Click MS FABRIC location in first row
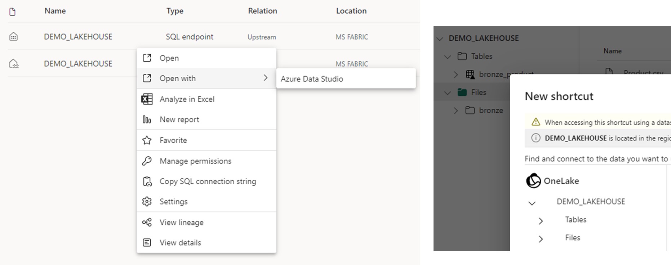This screenshot has height=265, width=671. pyautogui.click(x=352, y=37)
